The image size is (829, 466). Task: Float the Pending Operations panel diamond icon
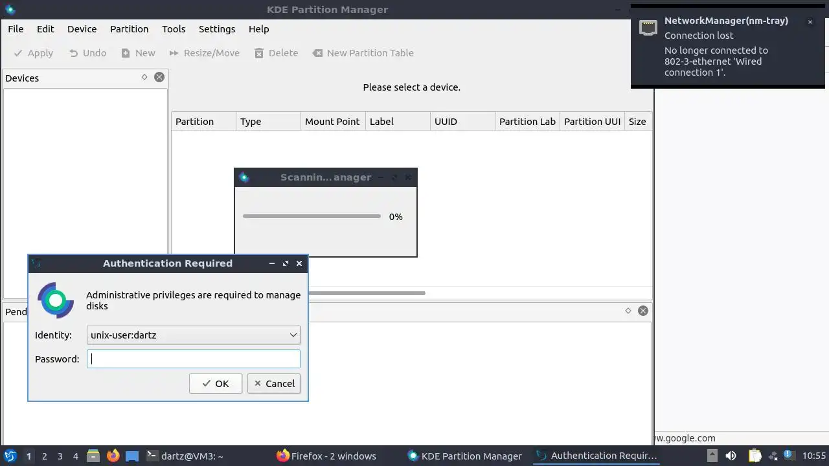[x=628, y=311]
